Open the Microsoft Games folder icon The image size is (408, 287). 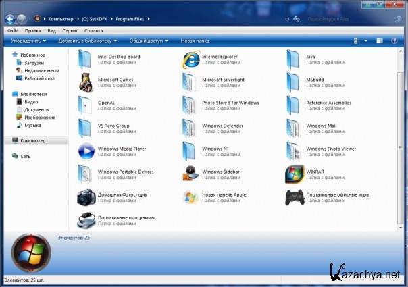point(86,82)
